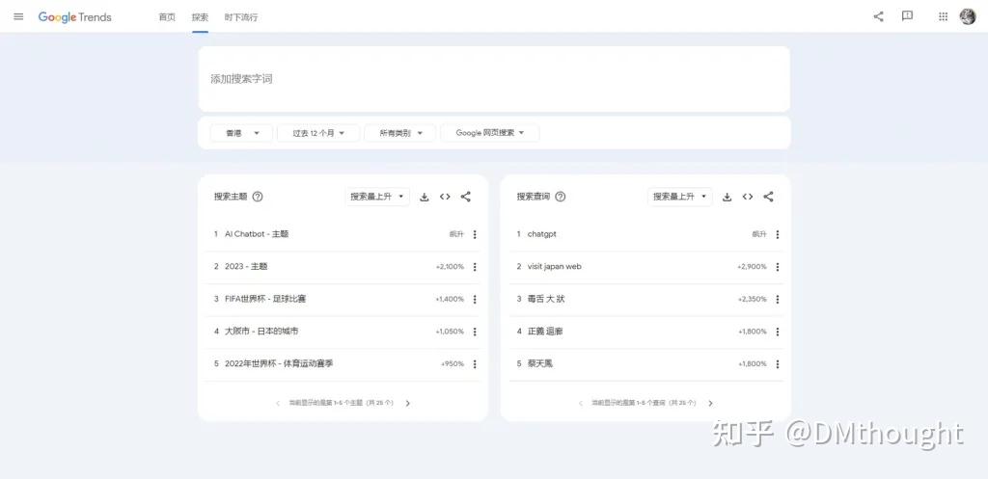Viewport: 988px width, 479px height.
Task: Click the +1,050% value for 大阪市
Action: click(x=450, y=332)
